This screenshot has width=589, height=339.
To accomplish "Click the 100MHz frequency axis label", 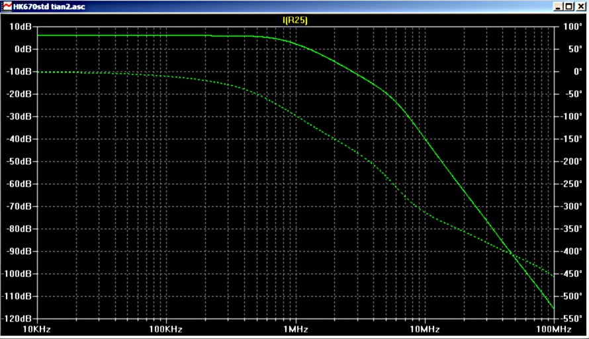I will [x=554, y=329].
